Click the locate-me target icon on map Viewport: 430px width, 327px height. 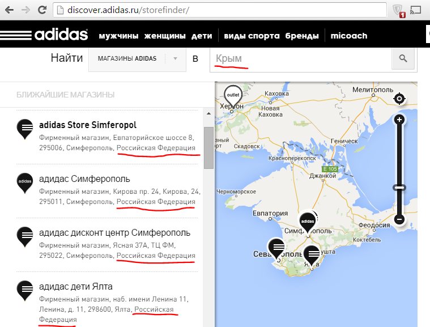(399, 99)
